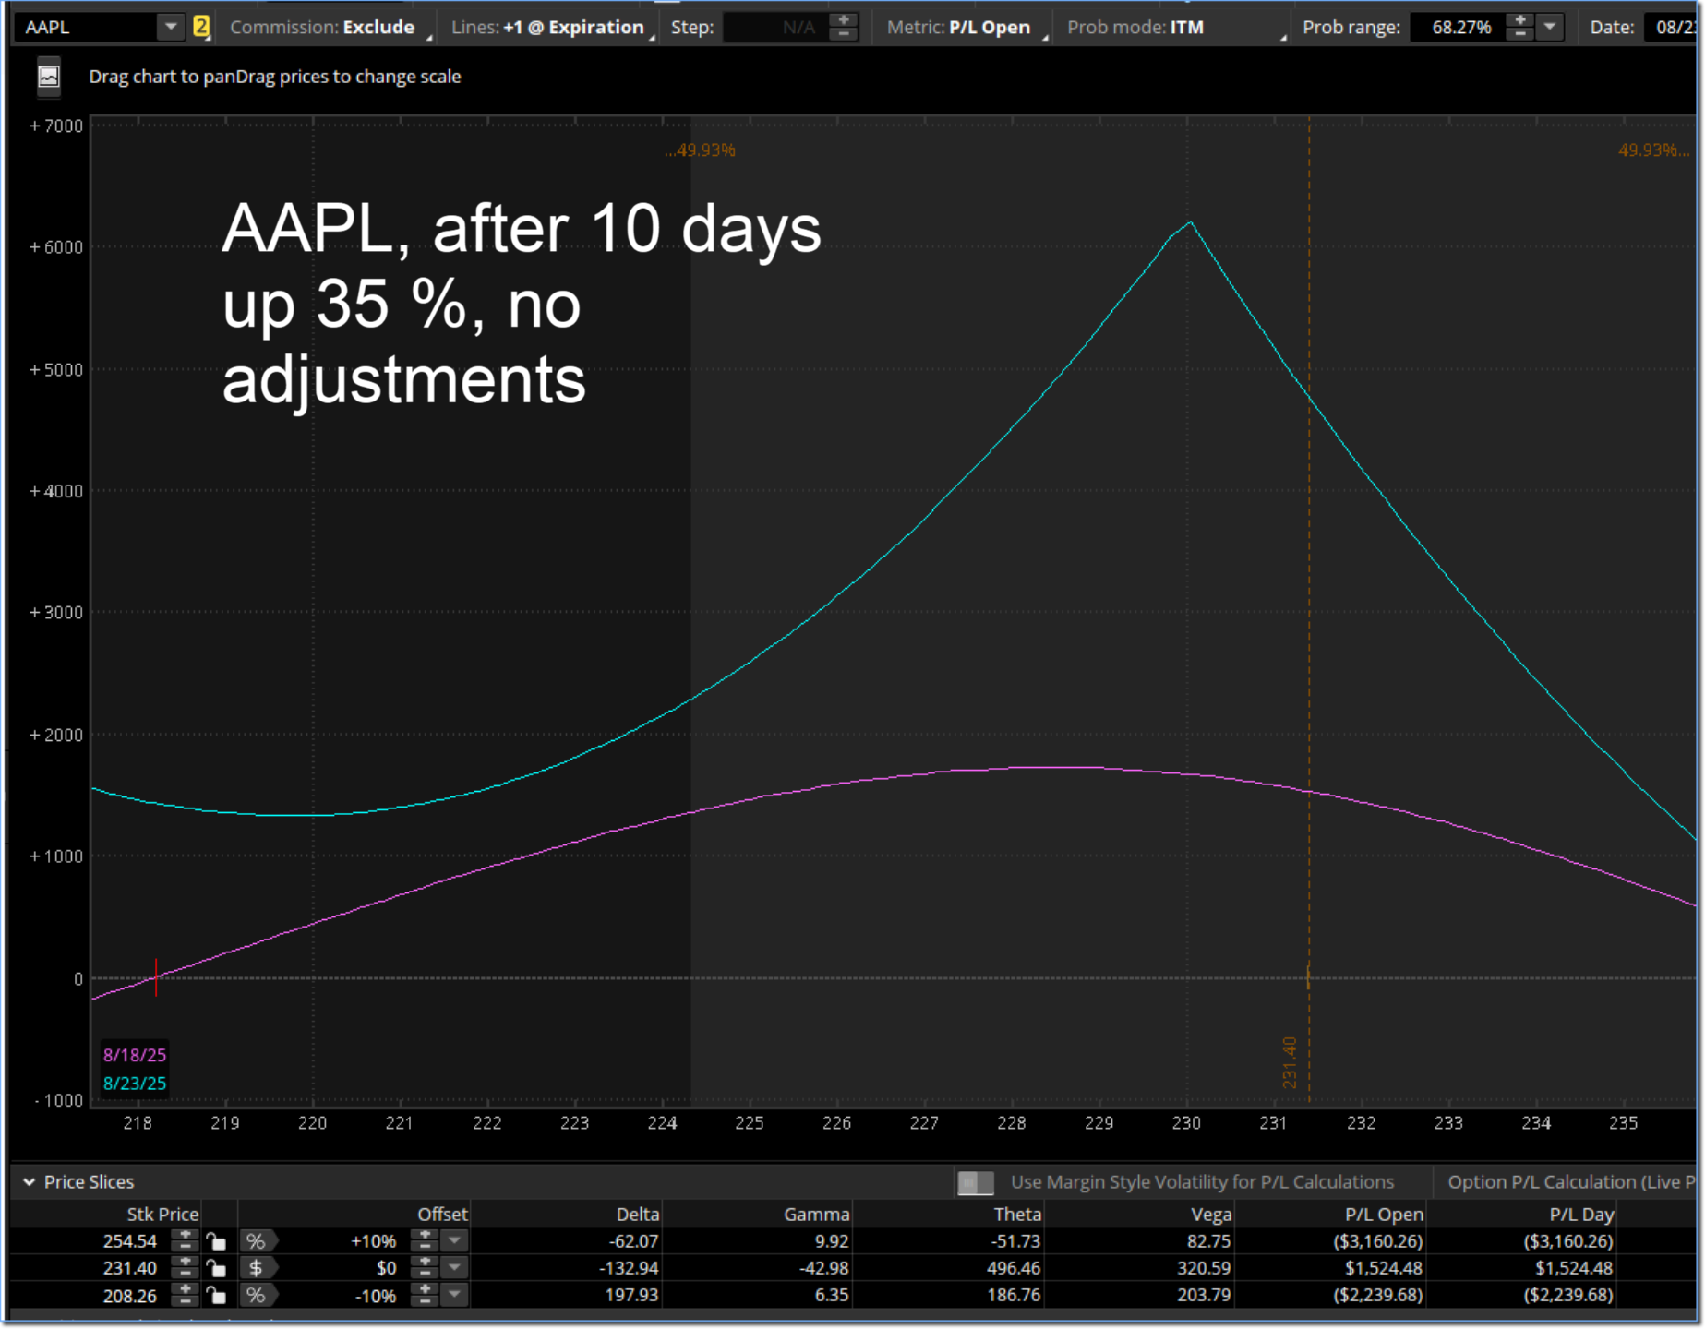The image size is (1705, 1329).
Task: Click the red breakeven marker on the zero line
Action: 156,977
